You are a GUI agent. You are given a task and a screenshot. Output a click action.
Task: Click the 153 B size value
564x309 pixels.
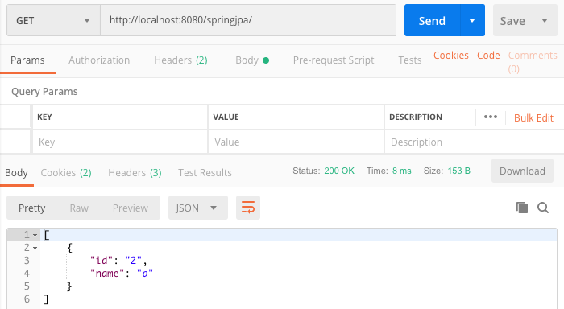click(459, 171)
